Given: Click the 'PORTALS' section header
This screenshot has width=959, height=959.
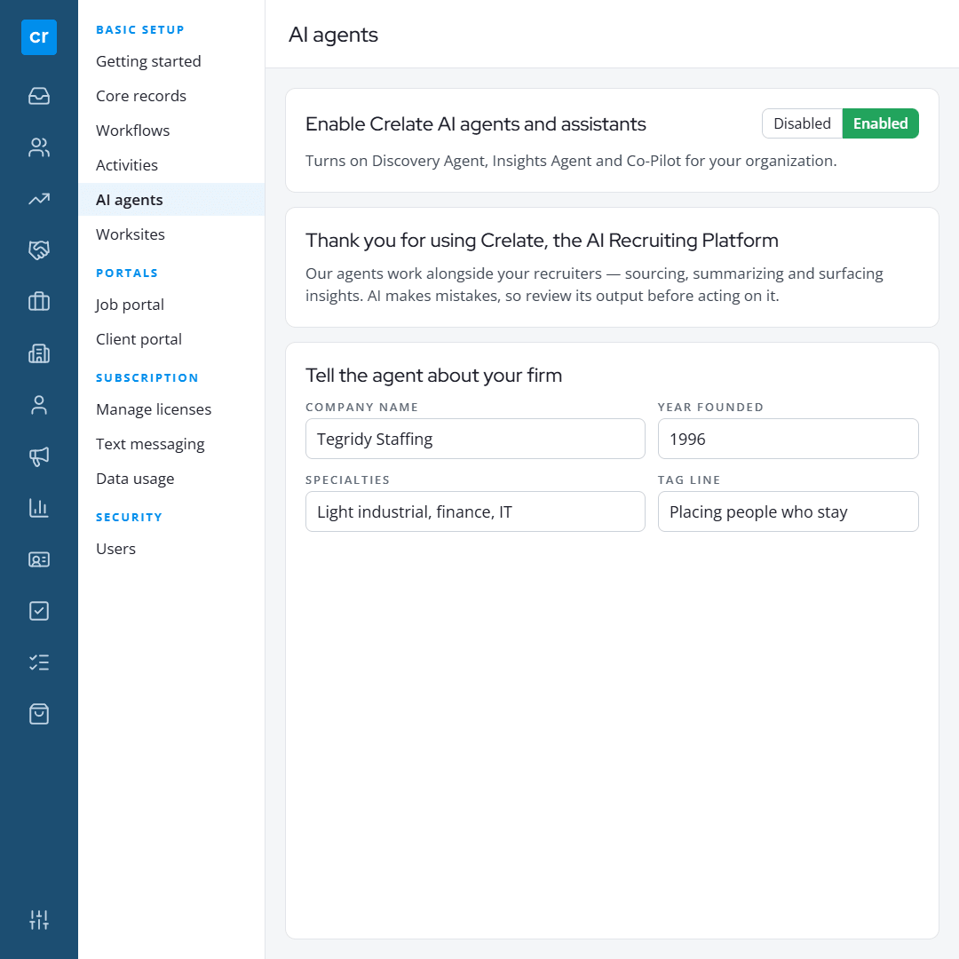Looking at the screenshot, I should coord(127,273).
